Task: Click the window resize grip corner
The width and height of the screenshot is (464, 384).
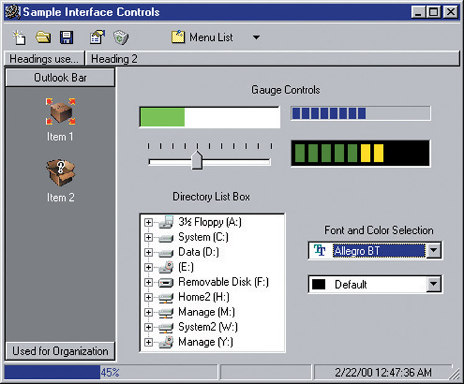Action: 455,375
